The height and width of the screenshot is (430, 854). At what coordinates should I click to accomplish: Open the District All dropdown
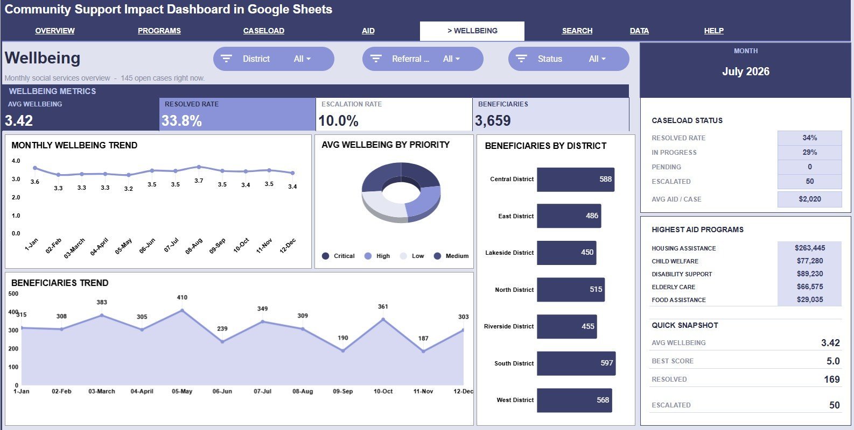(x=302, y=59)
